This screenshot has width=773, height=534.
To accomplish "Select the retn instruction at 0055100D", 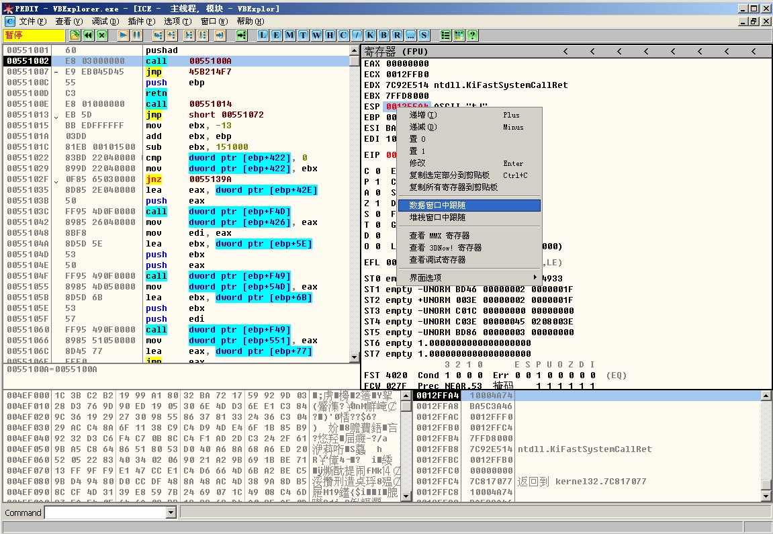I will pyautogui.click(x=177, y=93).
